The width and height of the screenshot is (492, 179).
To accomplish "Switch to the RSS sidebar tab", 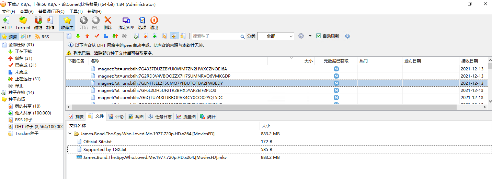I will [42, 37].
